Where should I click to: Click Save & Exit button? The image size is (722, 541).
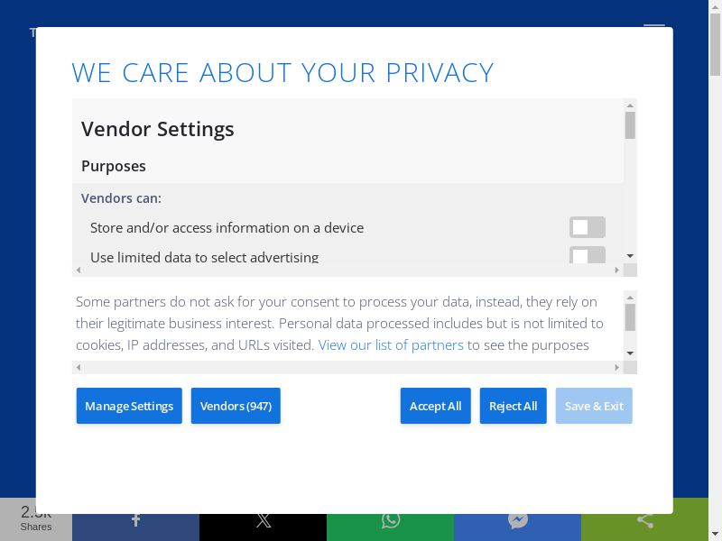594,406
